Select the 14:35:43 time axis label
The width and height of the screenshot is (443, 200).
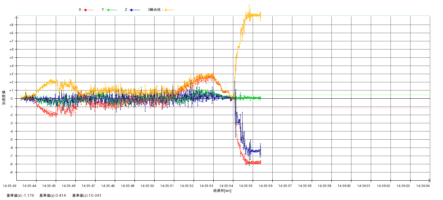click(x=10, y=186)
